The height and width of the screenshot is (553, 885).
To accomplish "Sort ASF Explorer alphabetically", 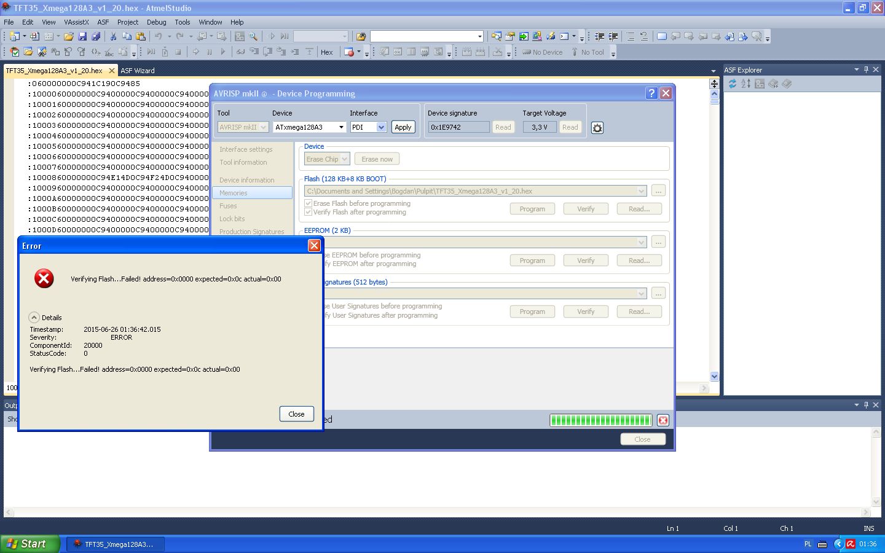I will pyautogui.click(x=745, y=84).
